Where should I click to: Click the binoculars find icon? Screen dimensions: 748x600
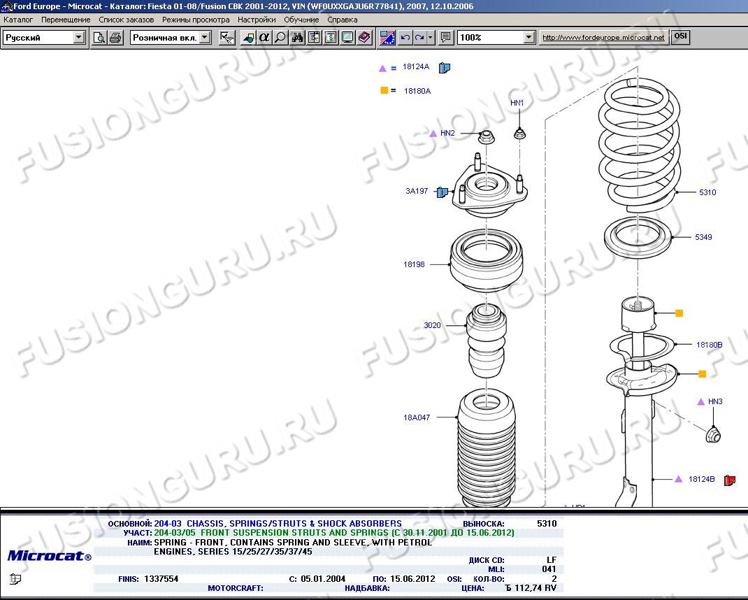click(x=298, y=37)
